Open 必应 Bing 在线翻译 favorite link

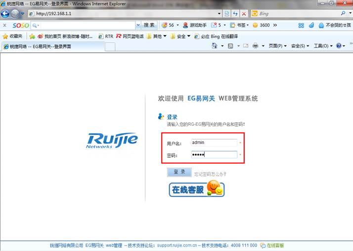[216, 36]
